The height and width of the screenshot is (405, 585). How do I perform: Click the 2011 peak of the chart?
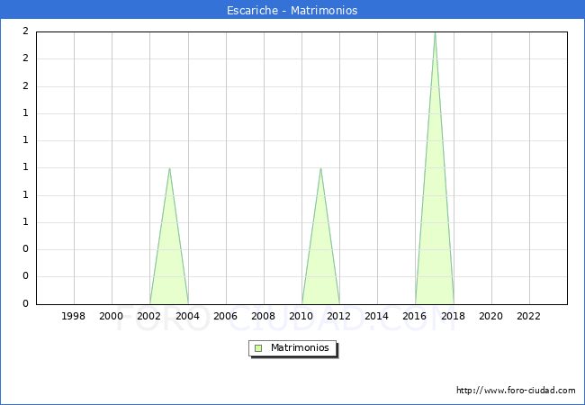(x=320, y=168)
